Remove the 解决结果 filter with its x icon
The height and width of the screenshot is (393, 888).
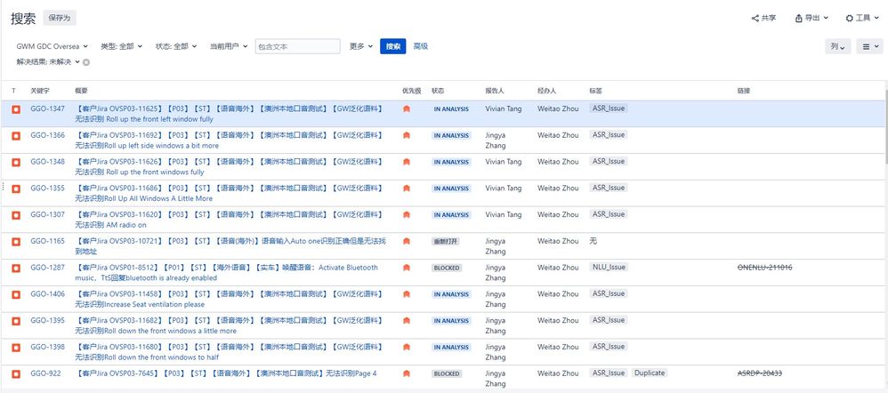(x=86, y=62)
